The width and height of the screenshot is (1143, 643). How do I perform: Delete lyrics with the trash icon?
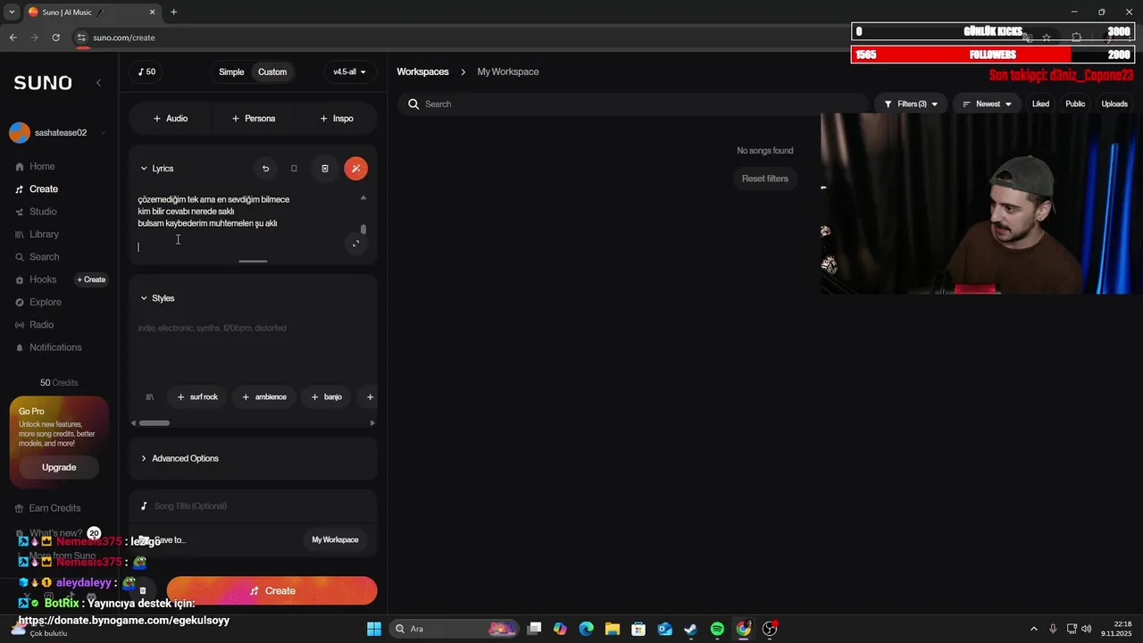(325, 168)
